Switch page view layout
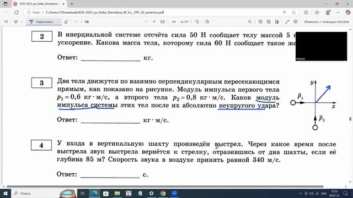 coord(207,22)
